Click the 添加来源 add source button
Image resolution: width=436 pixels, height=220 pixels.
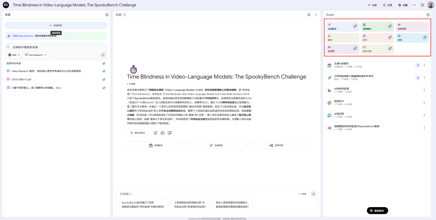[56, 25]
